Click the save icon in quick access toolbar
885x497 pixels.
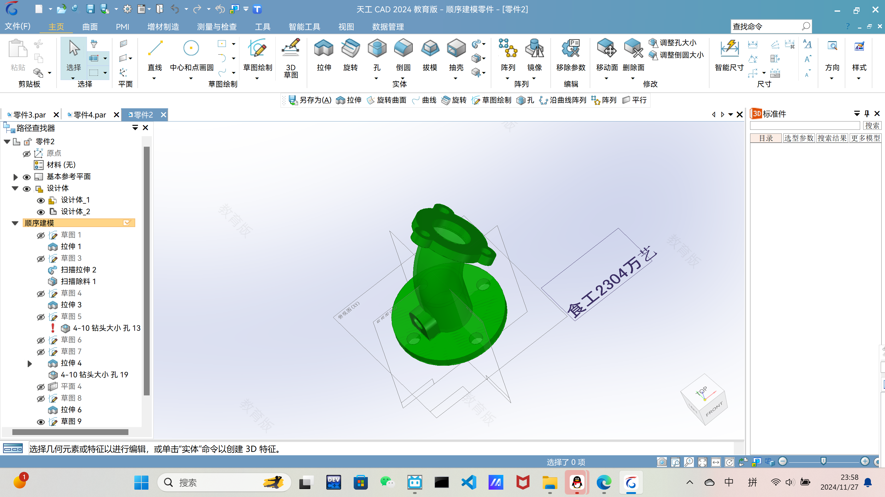pos(90,9)
